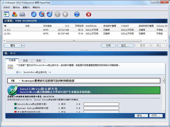Open the 操作(A) menu

[16, 7]
